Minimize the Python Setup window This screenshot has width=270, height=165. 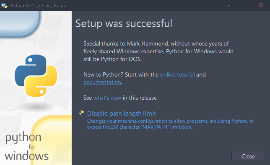coord(230,5)
